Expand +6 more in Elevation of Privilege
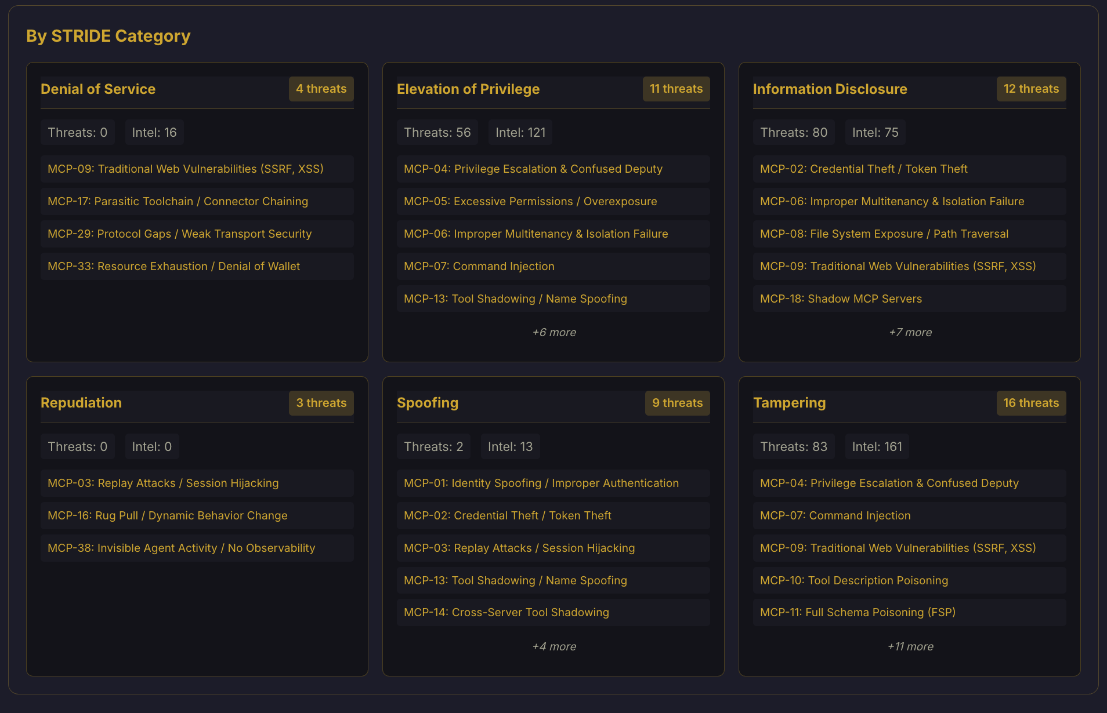This screenshot has height=713, width=1107. 554,332
